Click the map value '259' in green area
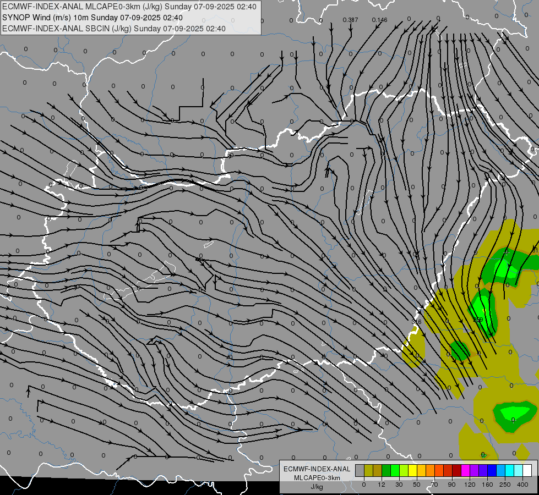Viewport: 539px width, 495px height. pyautogui.click(x=478, y=320)
